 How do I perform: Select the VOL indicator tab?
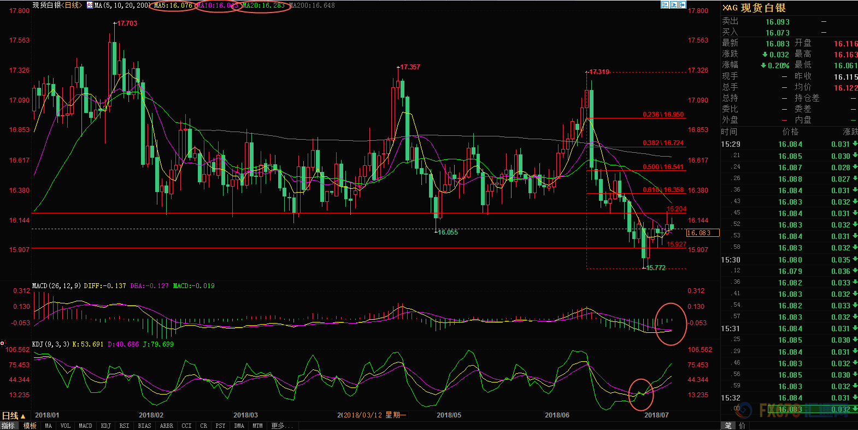click(x=66, y=426)
